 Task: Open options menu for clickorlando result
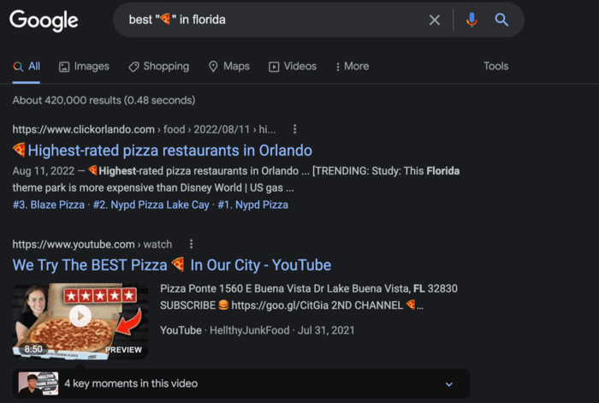tap(294, 129)
